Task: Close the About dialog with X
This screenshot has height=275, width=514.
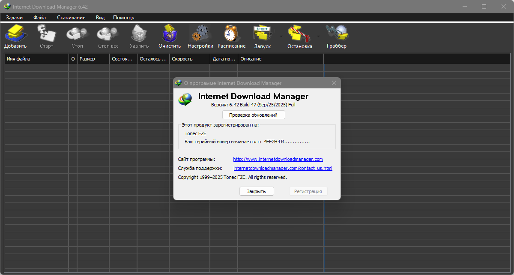Action: (x=334, y=83)
